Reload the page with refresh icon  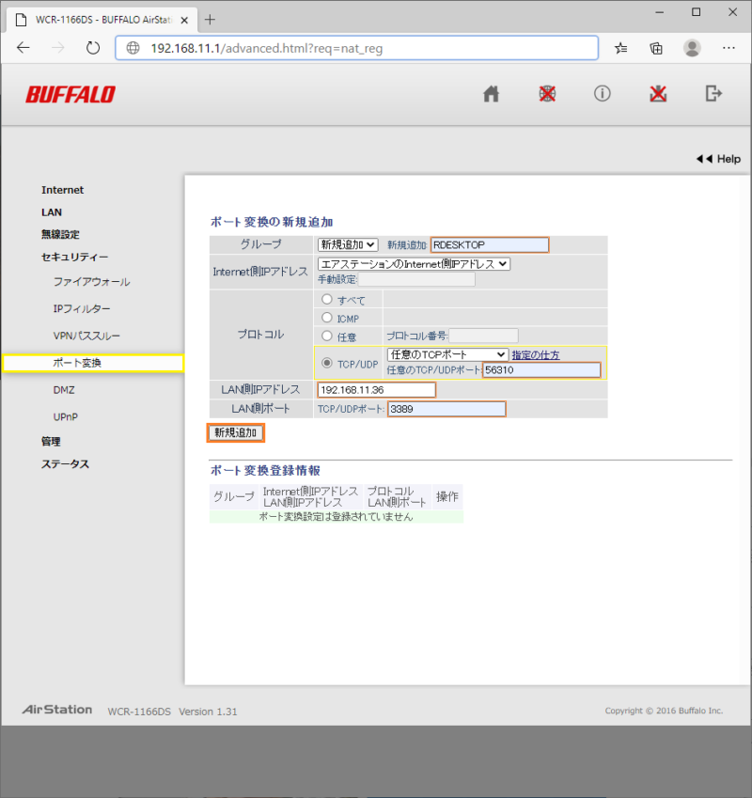tap(93, 48)
